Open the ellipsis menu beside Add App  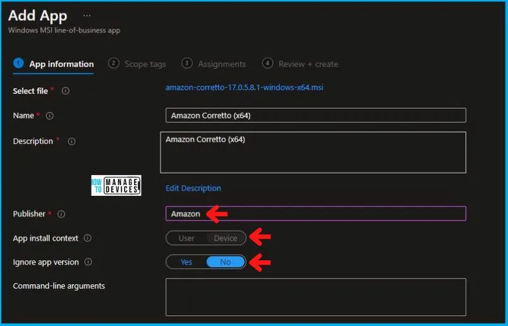pos(87,16)
